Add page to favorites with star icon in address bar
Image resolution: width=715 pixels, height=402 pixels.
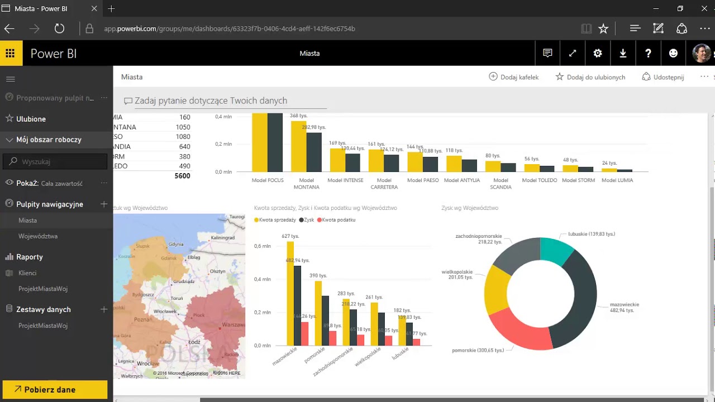point(603,28)
